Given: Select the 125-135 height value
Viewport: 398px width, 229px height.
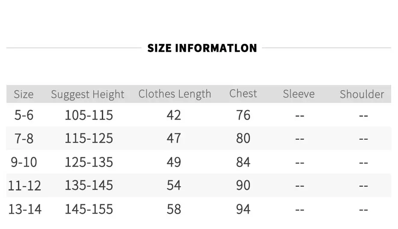Looking at the screenshot, I should (x=89, y=162).
